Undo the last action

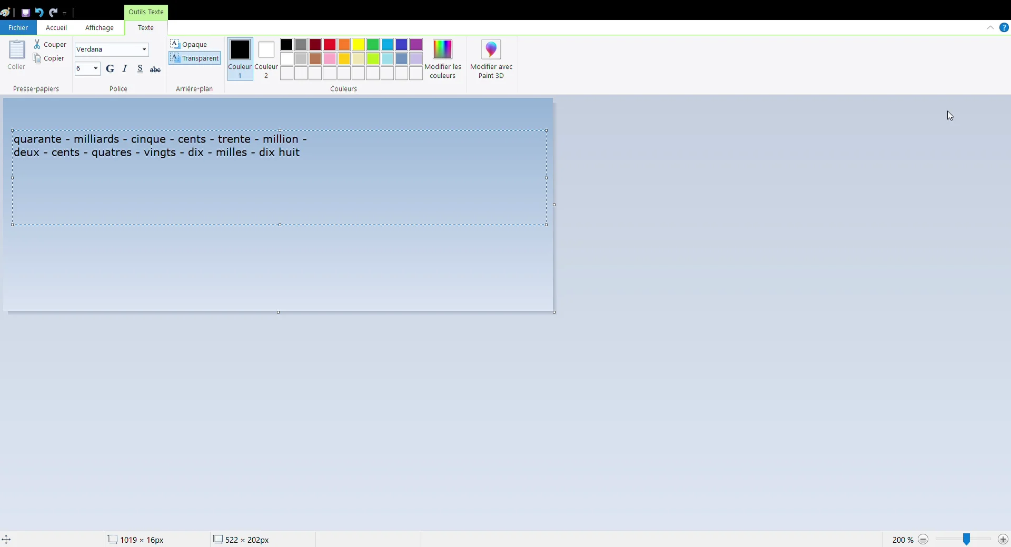click(39, 12)
